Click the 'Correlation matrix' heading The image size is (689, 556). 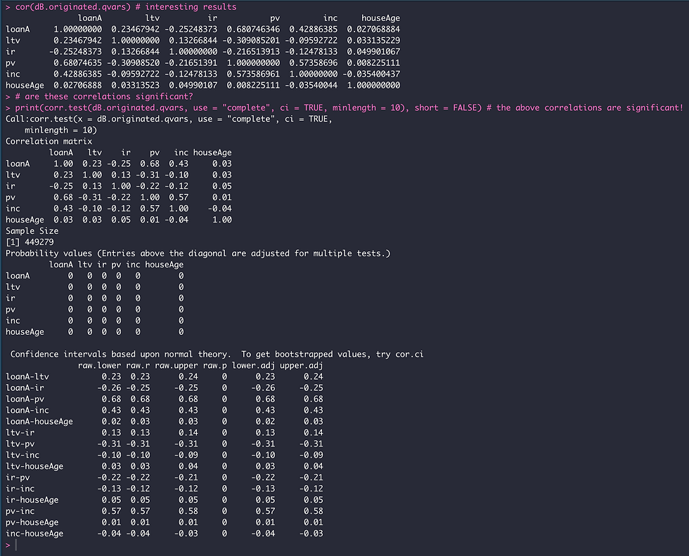click(x=49, y=141)
